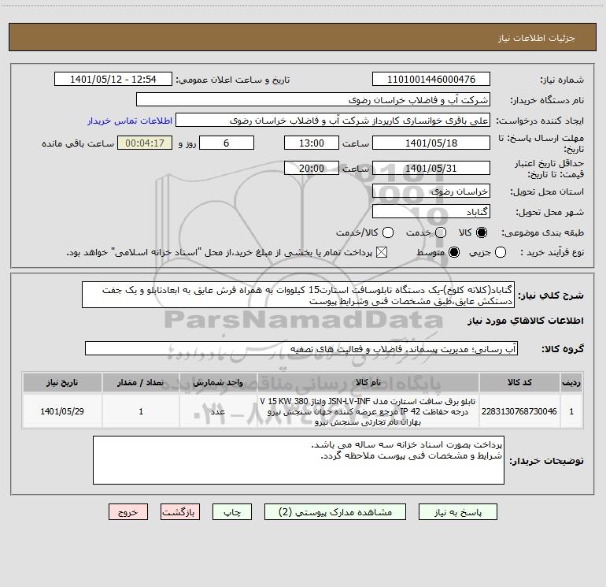Viewport: 606px width, 587px height.
Task: Click the deadline time field 13:00
Action: pos(312,143)
